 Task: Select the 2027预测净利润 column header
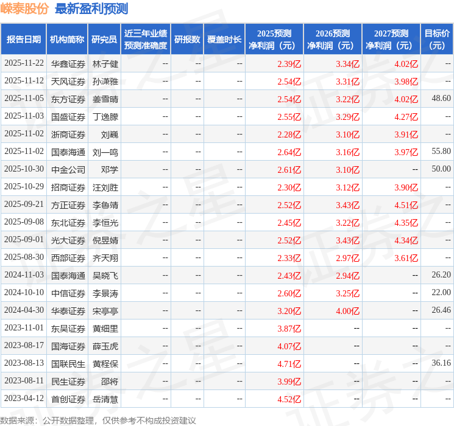(x=391, y=40)
